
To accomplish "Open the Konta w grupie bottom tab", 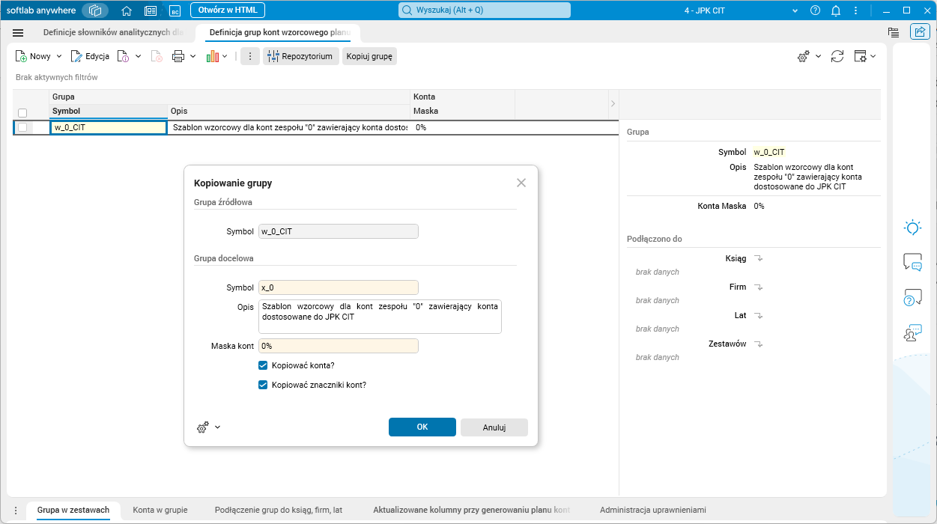I will [x=160, y=510].
